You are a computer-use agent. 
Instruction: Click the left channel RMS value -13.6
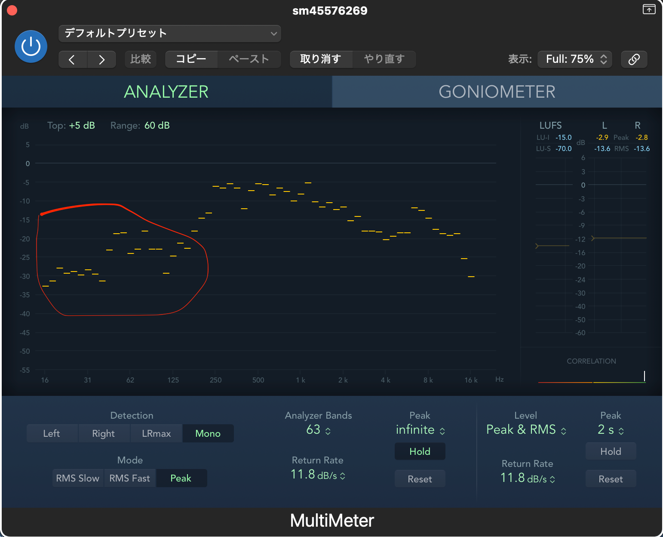coord(602,149)
